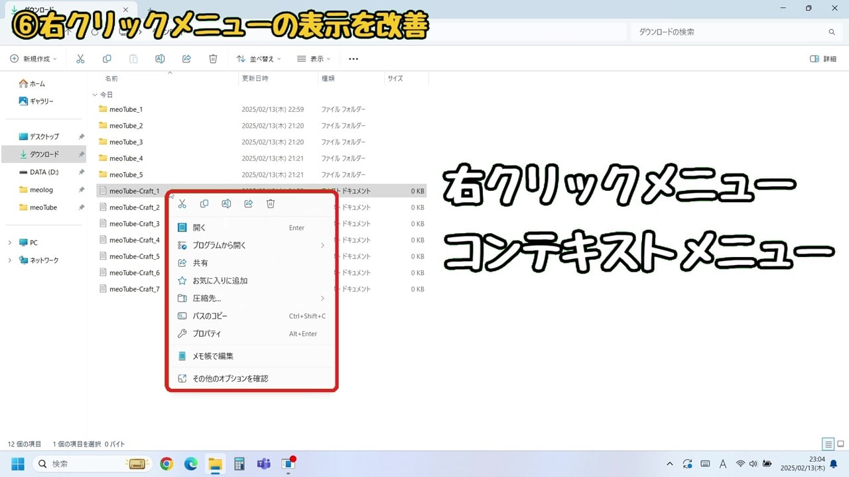Choose Open (開く) in the context menu
Viewport: 849px width, 477px height.
[x=251, y=227]
